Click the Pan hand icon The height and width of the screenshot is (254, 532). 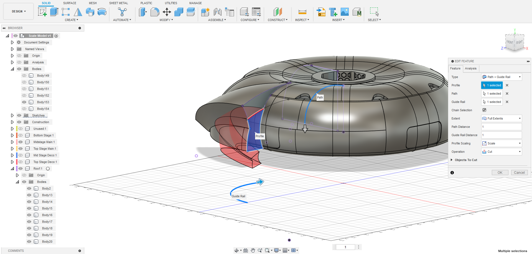pyautogui.click(x=253, y=250)
